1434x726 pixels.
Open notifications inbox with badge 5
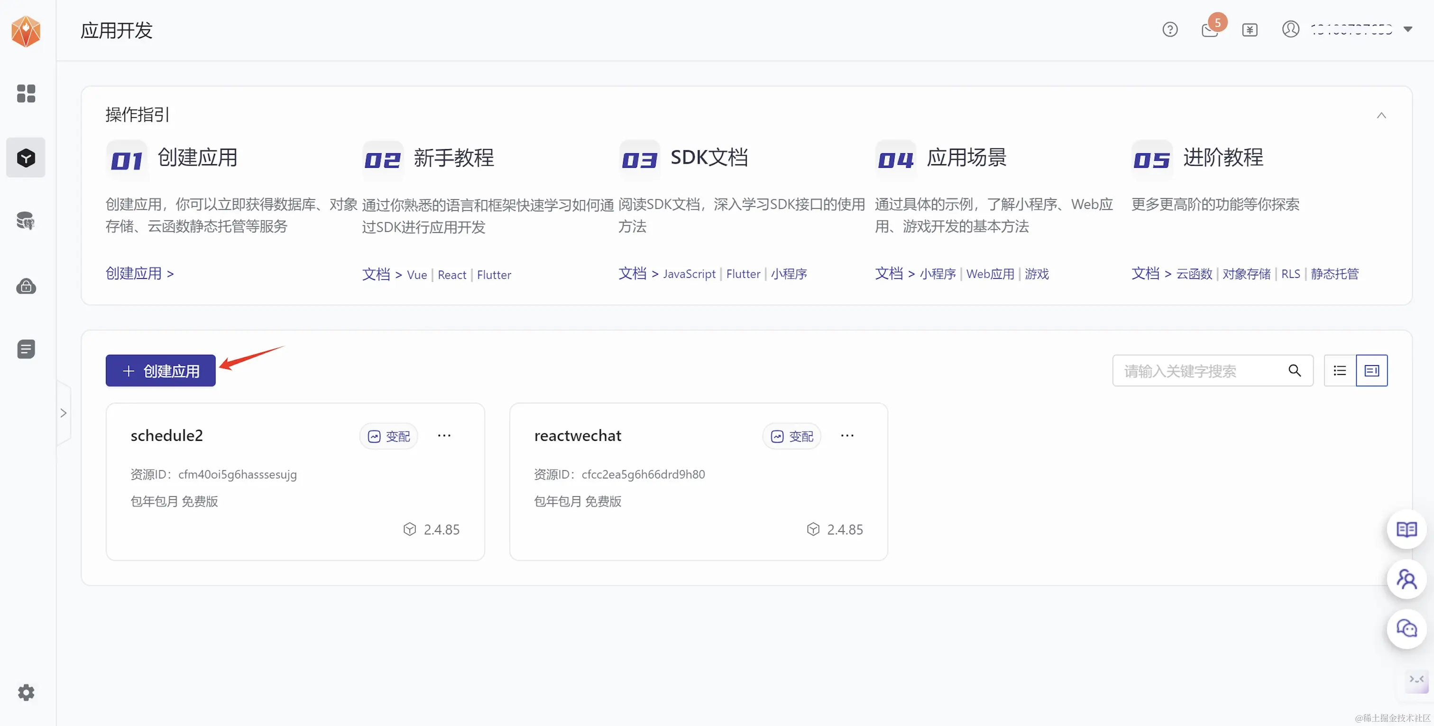1210,29
